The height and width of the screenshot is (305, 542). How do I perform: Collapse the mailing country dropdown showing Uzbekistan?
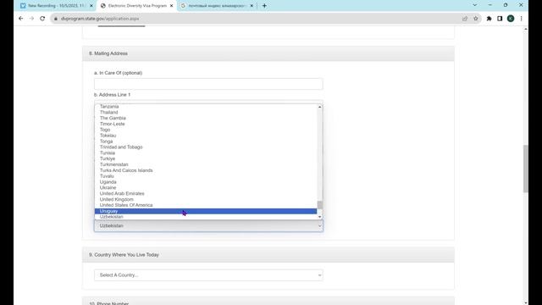tap(208, 226)
